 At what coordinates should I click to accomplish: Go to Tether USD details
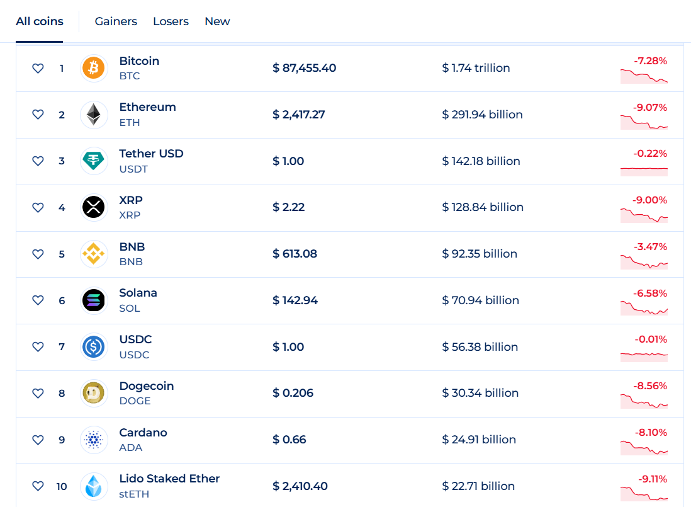pyautogui.click(x=151, y=154)
